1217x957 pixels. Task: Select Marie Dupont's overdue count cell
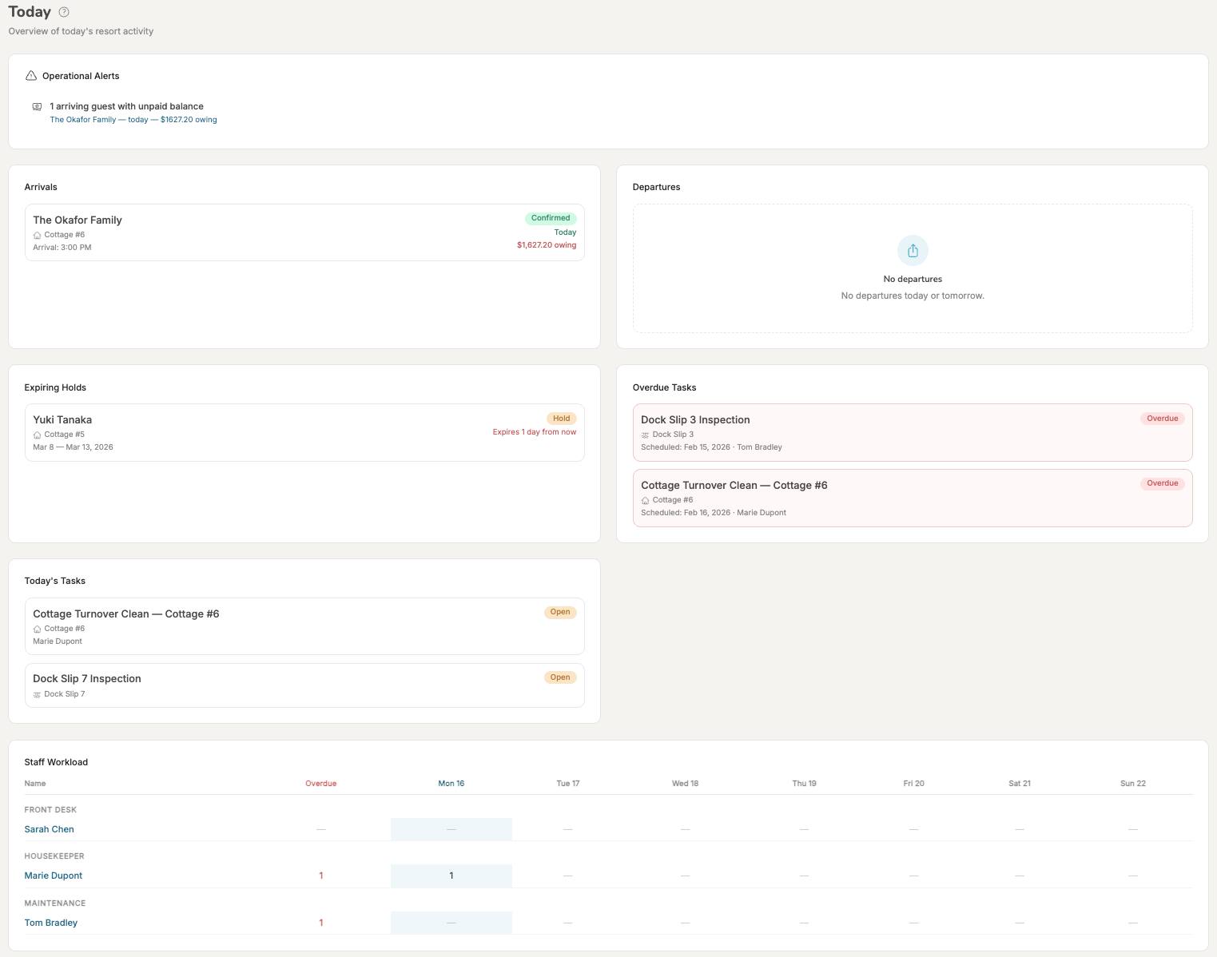coord(321,876)
